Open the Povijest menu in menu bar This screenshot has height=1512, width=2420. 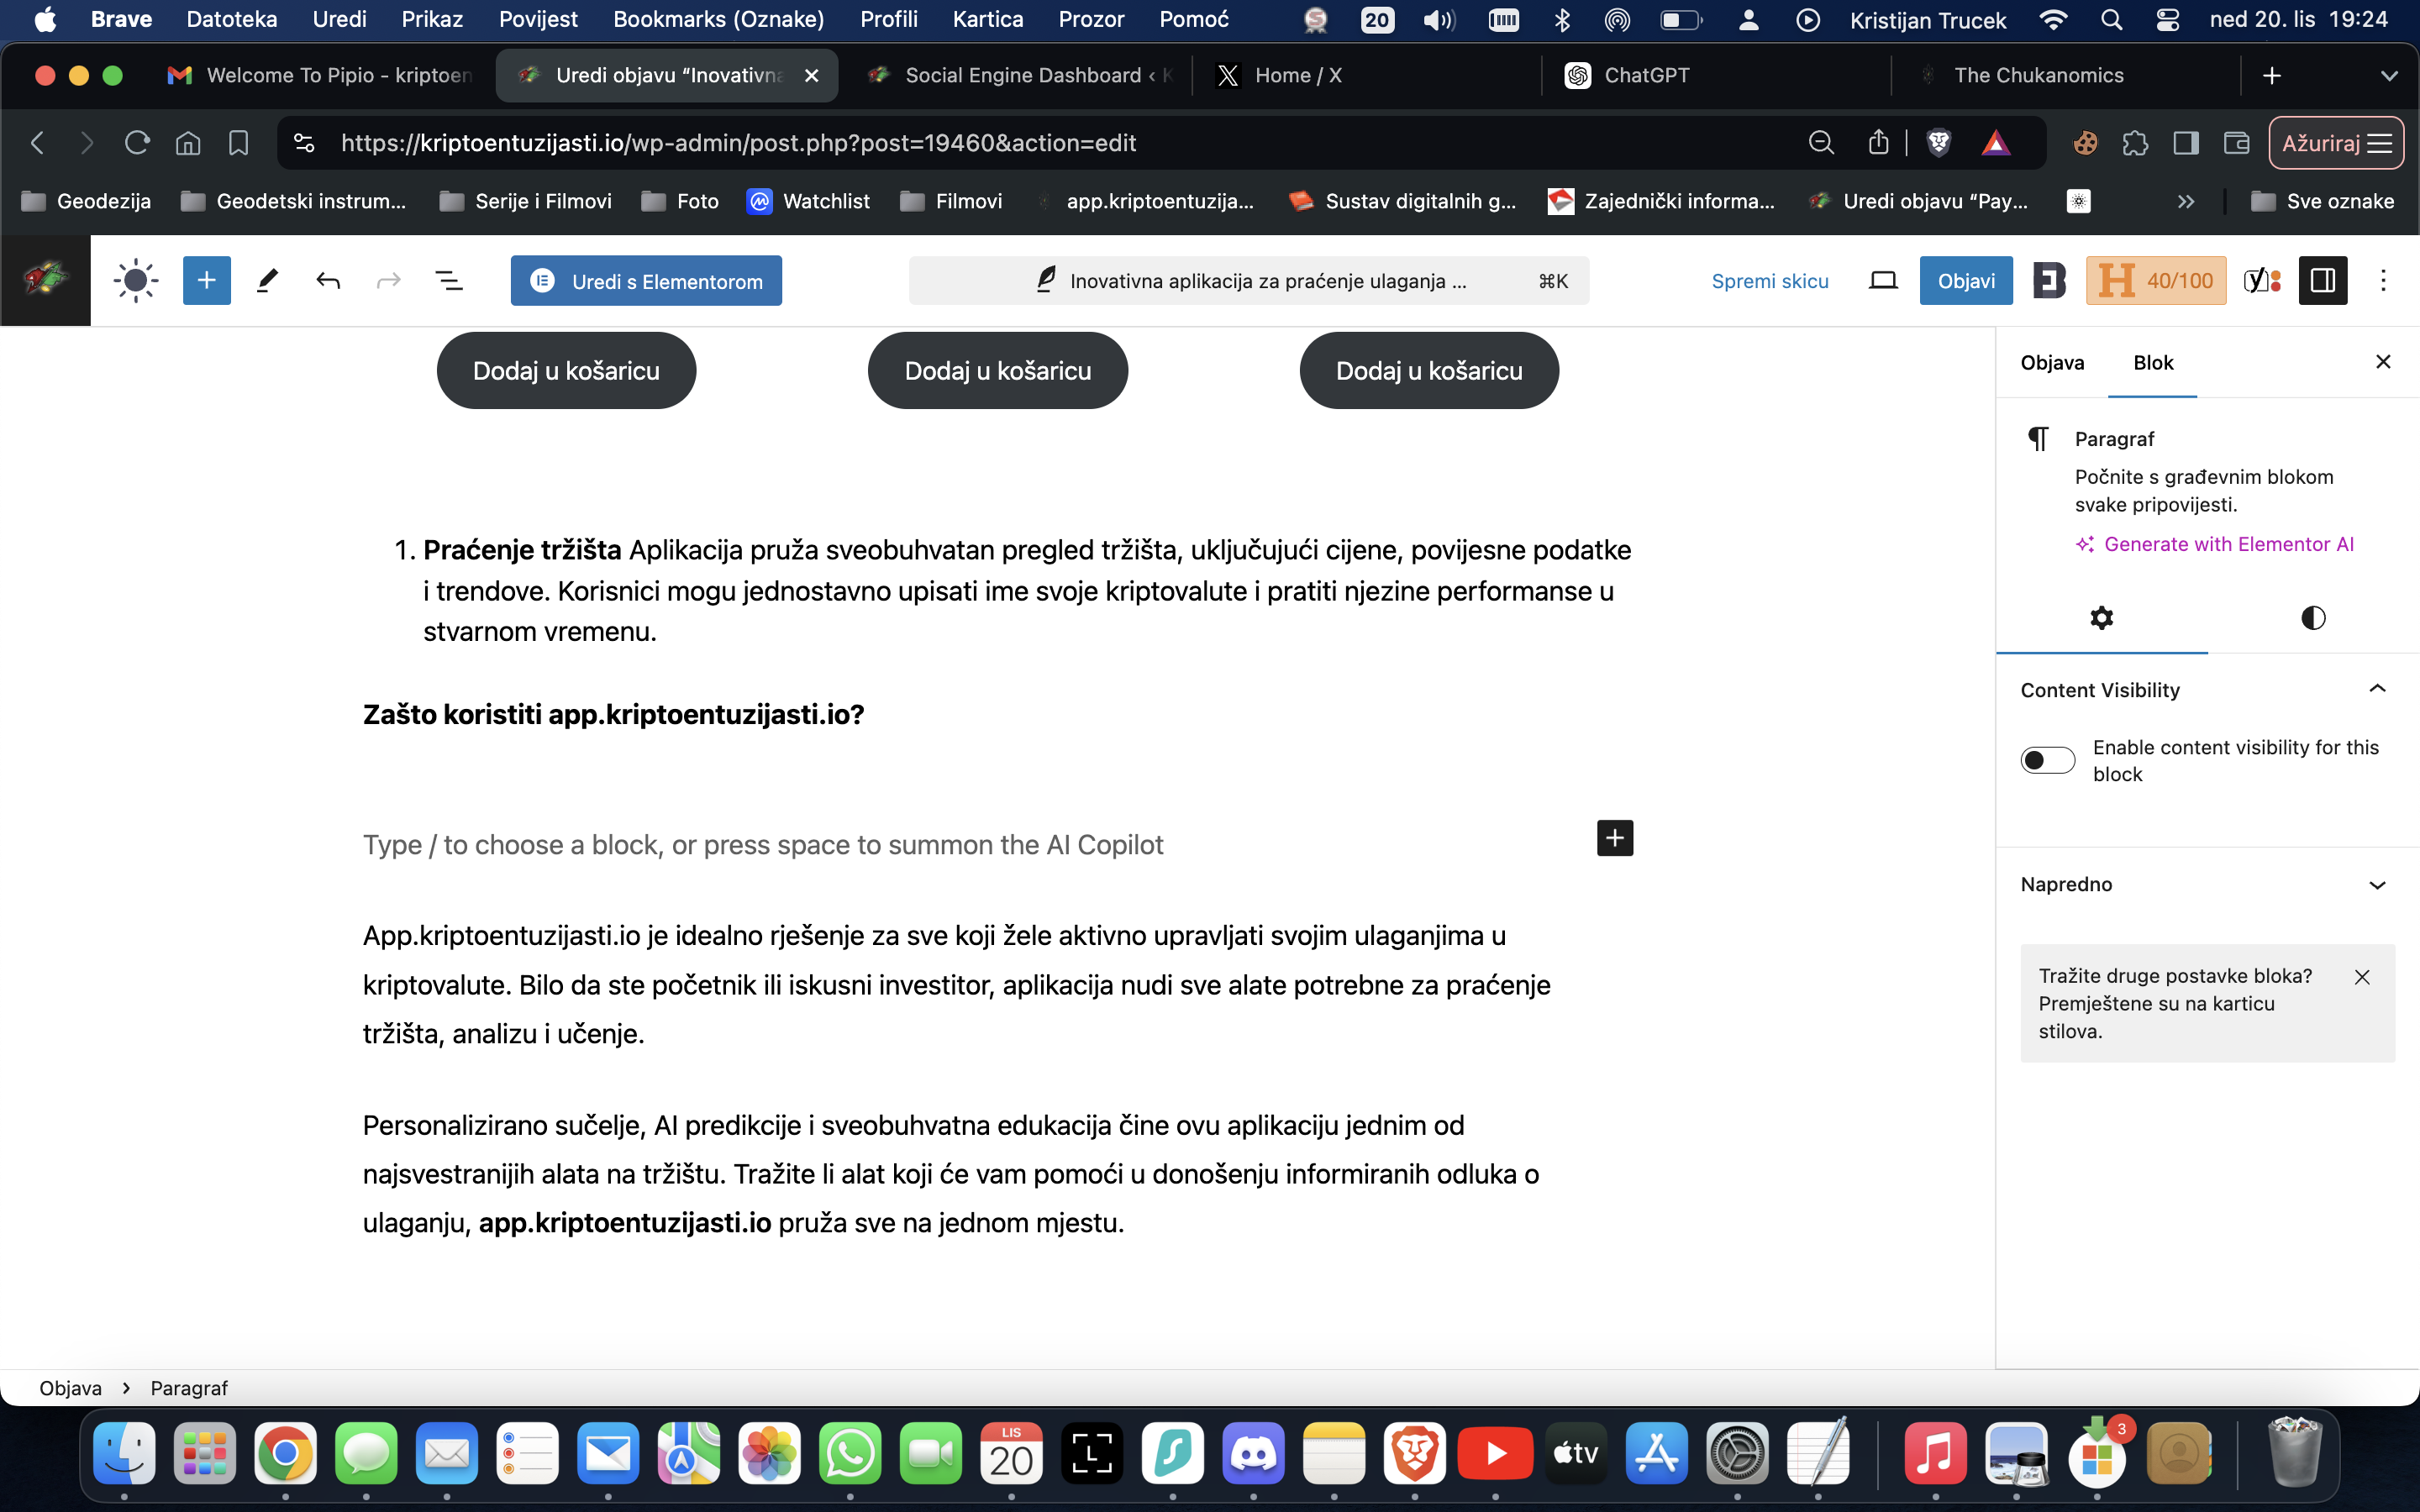click(538, 19)
